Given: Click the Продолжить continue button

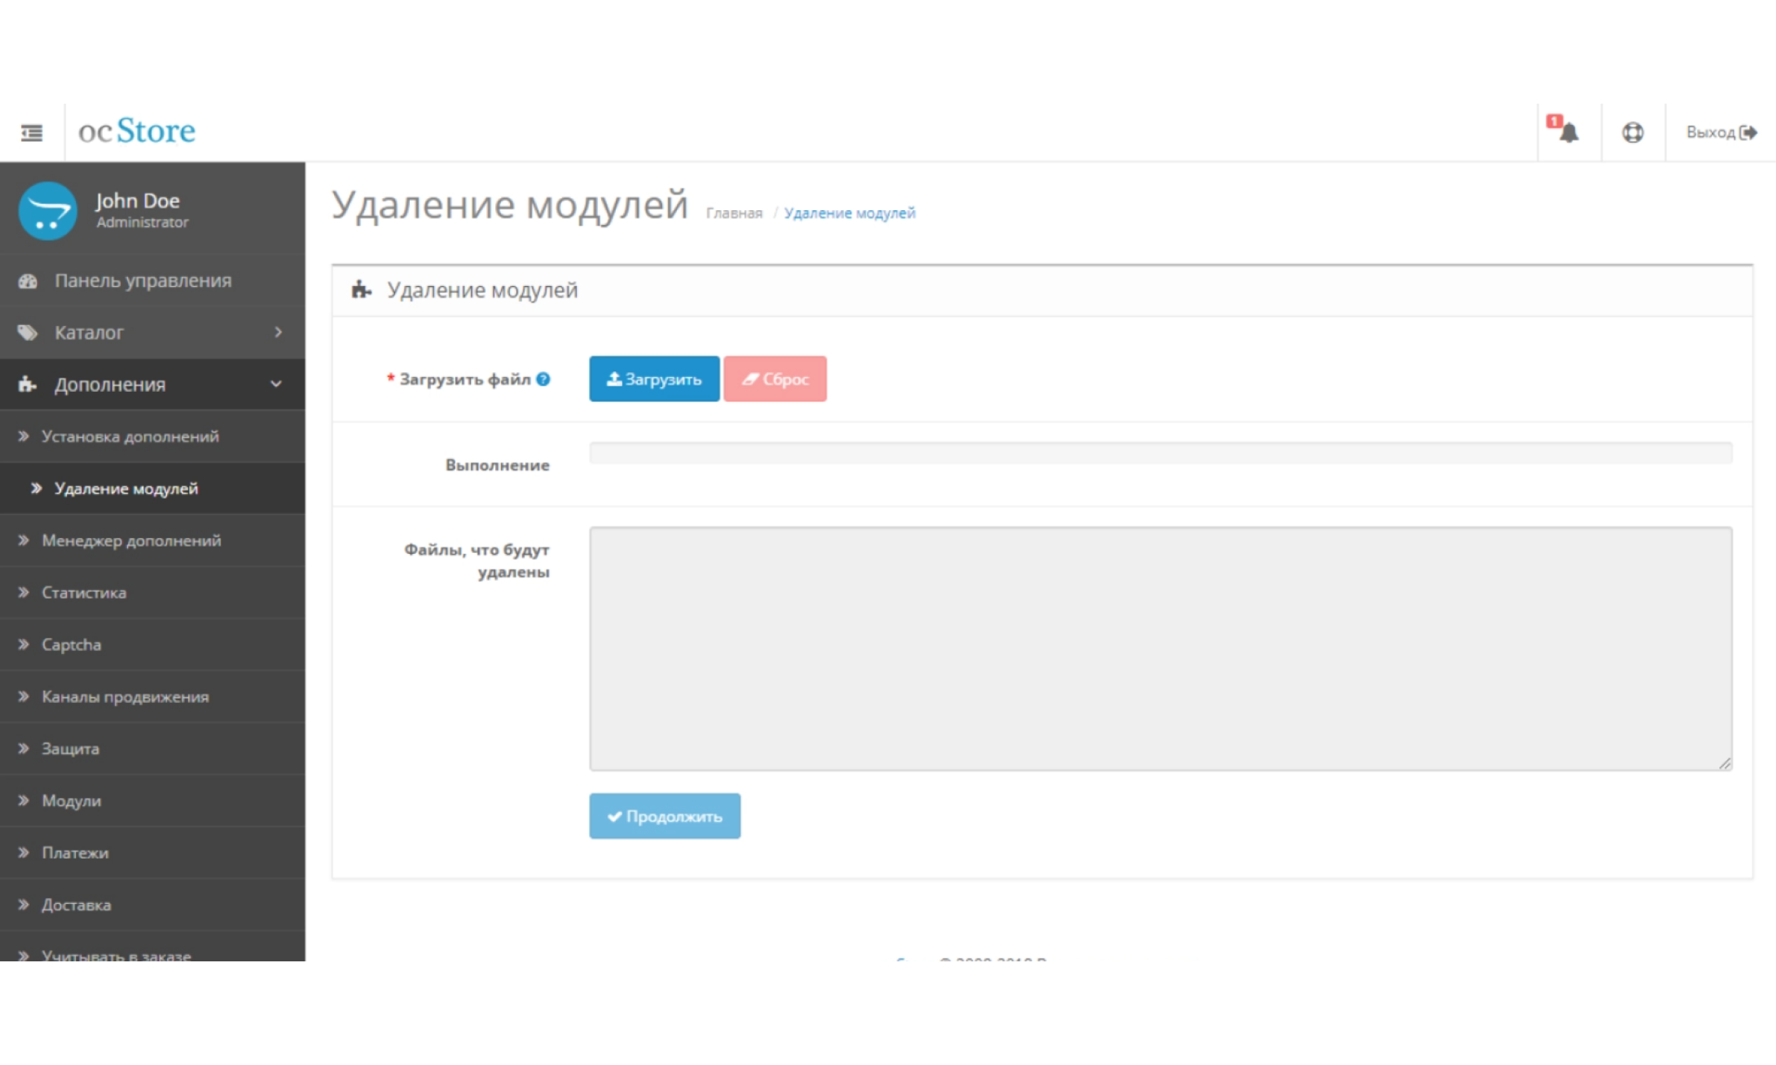Looking at the screenshot, I should coord(664,816).
